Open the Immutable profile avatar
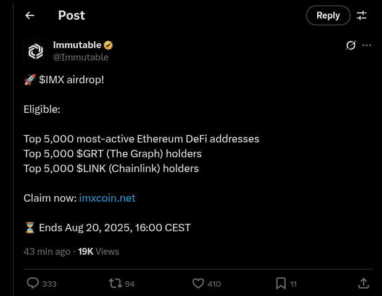 point(36,51)
